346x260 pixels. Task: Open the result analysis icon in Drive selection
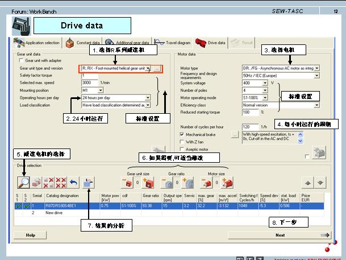88,183
